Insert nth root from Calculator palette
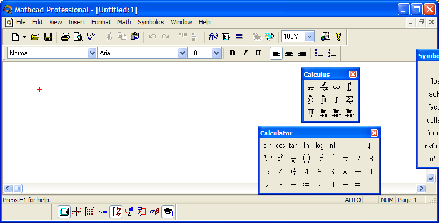This screenshot has height=223, width=439. (267, 159)
